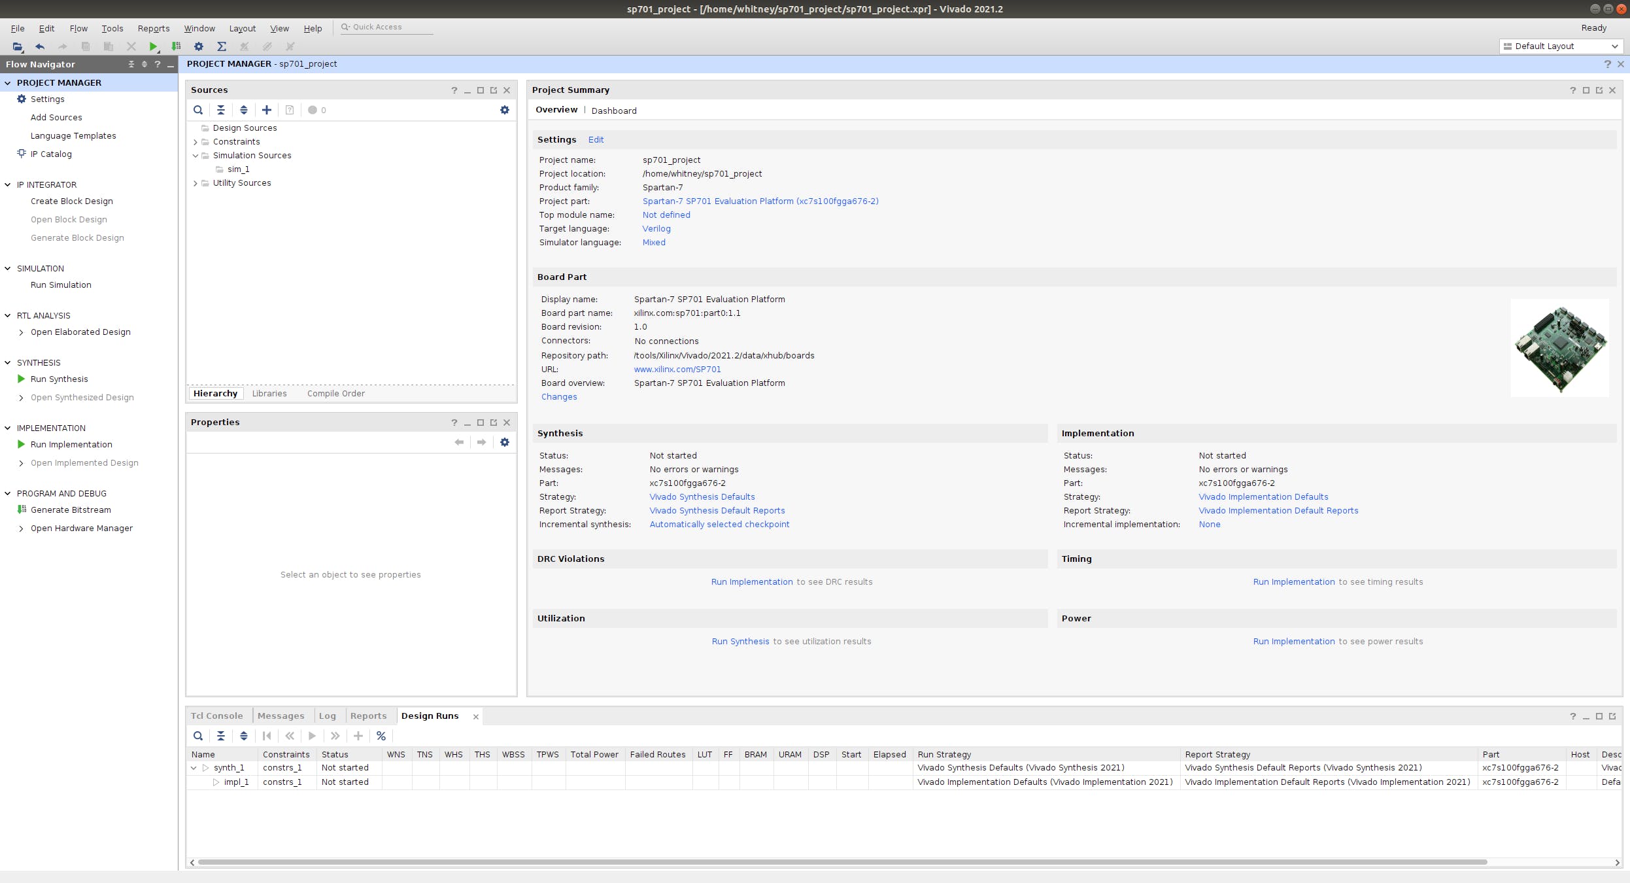1630x883 pixels.
Task: Click Sources panel help question icon
Action: (454, 90)
